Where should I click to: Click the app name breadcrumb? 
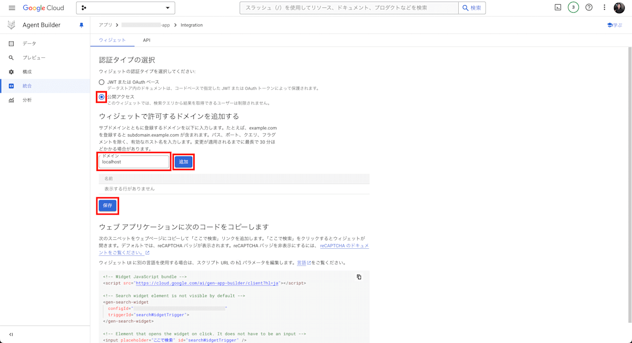pyautogui.click(x=145, y=25)
